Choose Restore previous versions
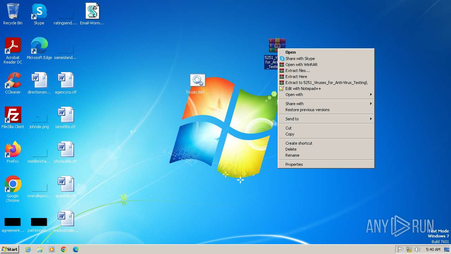 326,110
